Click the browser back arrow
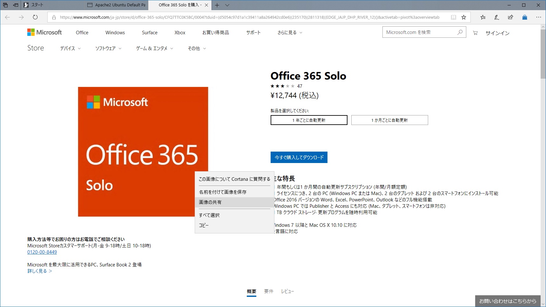 (7, 17)
